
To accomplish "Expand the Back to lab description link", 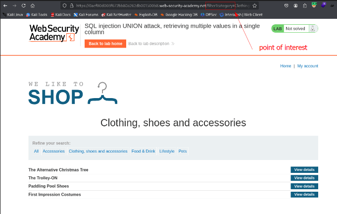I will [151, 44].
